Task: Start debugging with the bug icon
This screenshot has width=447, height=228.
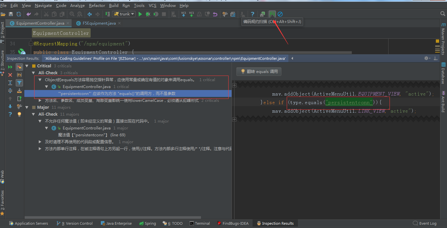Action: coord(148,14)
